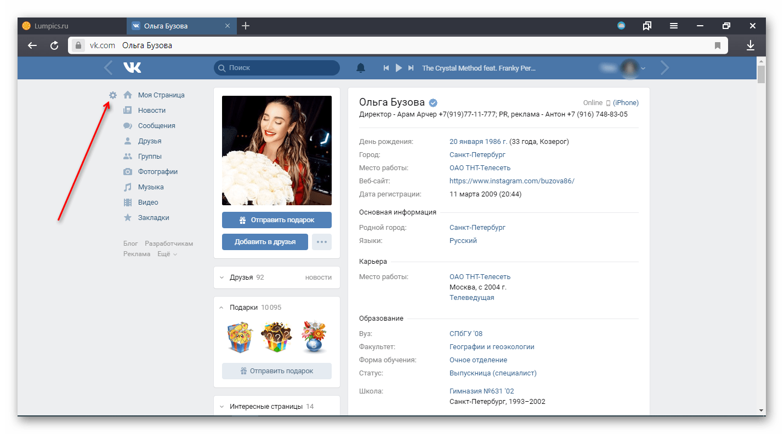
Task: Click the Группы people icon
Action: point(128,156)
